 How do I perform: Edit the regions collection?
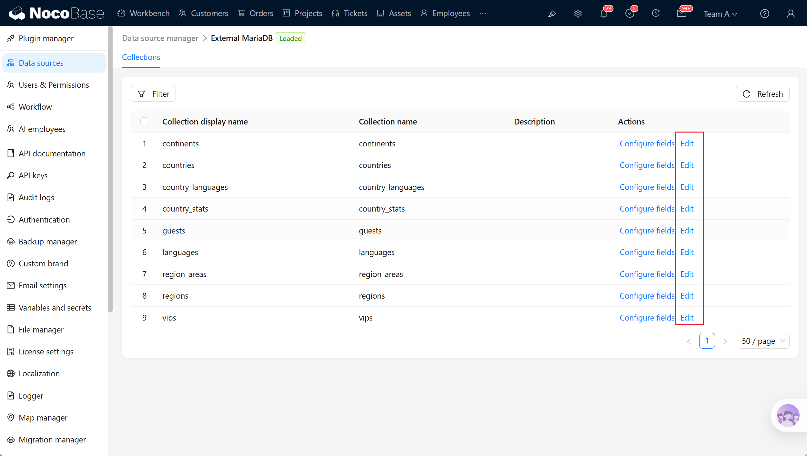click(x=687, y=296)
